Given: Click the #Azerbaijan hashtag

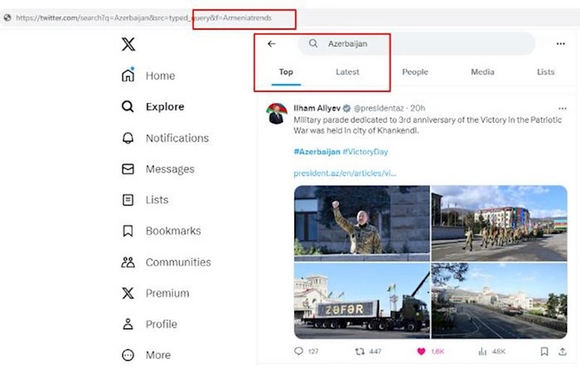Looking at the screenshot, I should coord(317,152).
